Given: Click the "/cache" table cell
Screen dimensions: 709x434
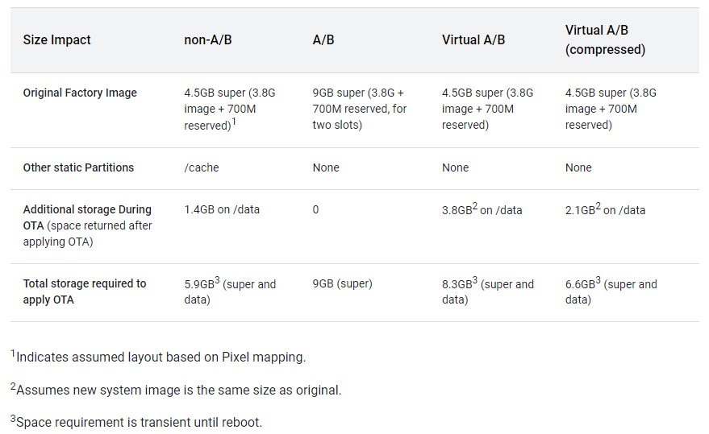Looking at the screenshot, I should 202,168.
